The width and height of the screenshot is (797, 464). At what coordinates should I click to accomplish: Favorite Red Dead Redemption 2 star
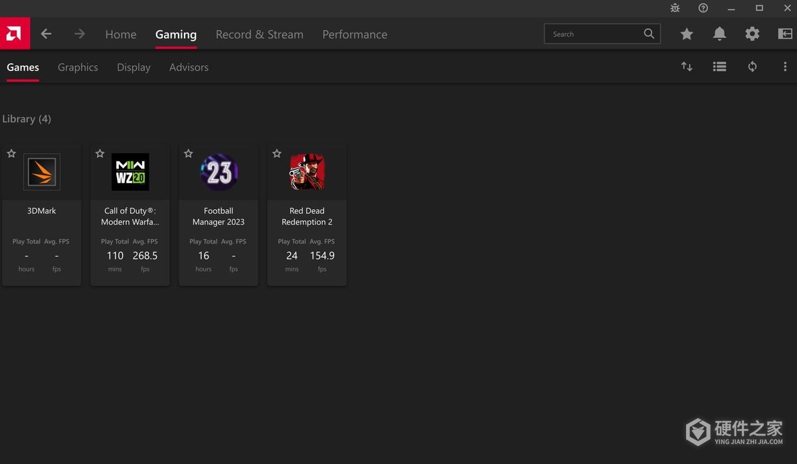[x=276, y=153]
